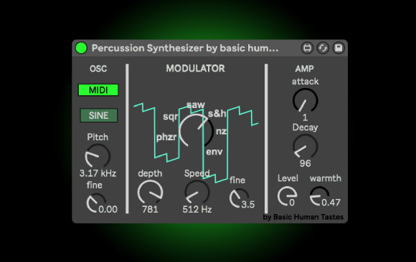The image size is (416, 262).
Task: Click the AMP attack knob
Action: [305, 101]
